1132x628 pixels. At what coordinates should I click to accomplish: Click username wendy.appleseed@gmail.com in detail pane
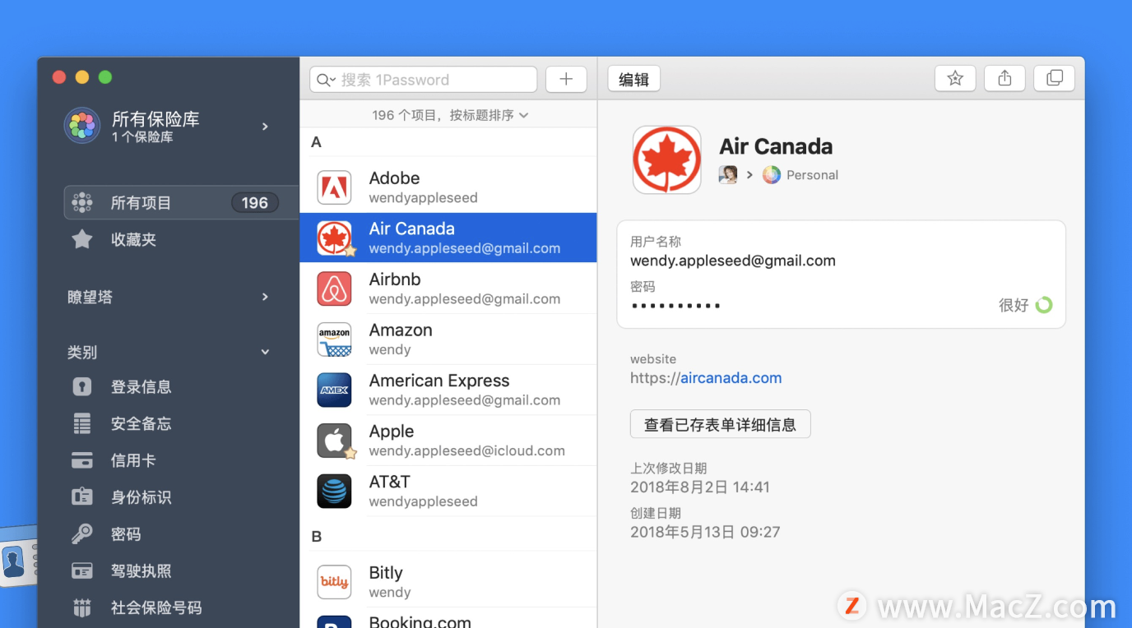733,261
